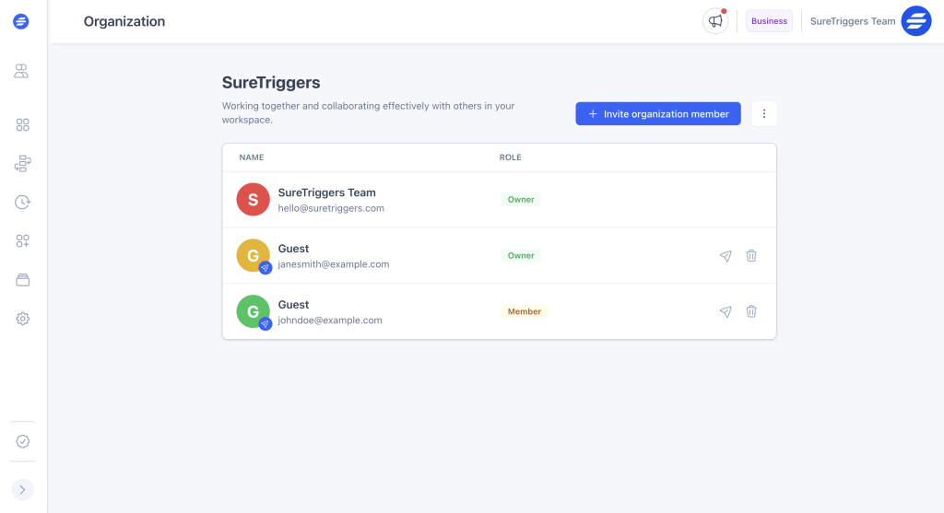
Task: Resend invite to janesmith@example.com
Action: 726,256
